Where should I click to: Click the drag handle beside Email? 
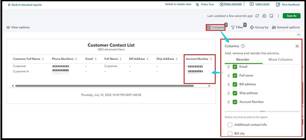[x=229, y=67]
